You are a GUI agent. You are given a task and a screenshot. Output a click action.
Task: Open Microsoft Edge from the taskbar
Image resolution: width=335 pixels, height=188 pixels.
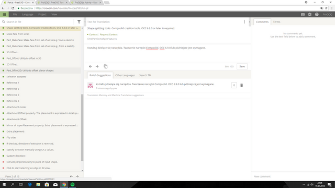[x=30, y=184]
